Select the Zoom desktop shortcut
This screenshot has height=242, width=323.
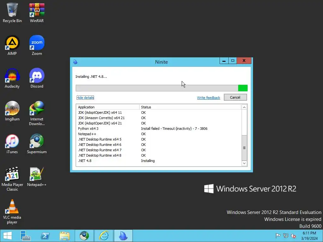37,45
